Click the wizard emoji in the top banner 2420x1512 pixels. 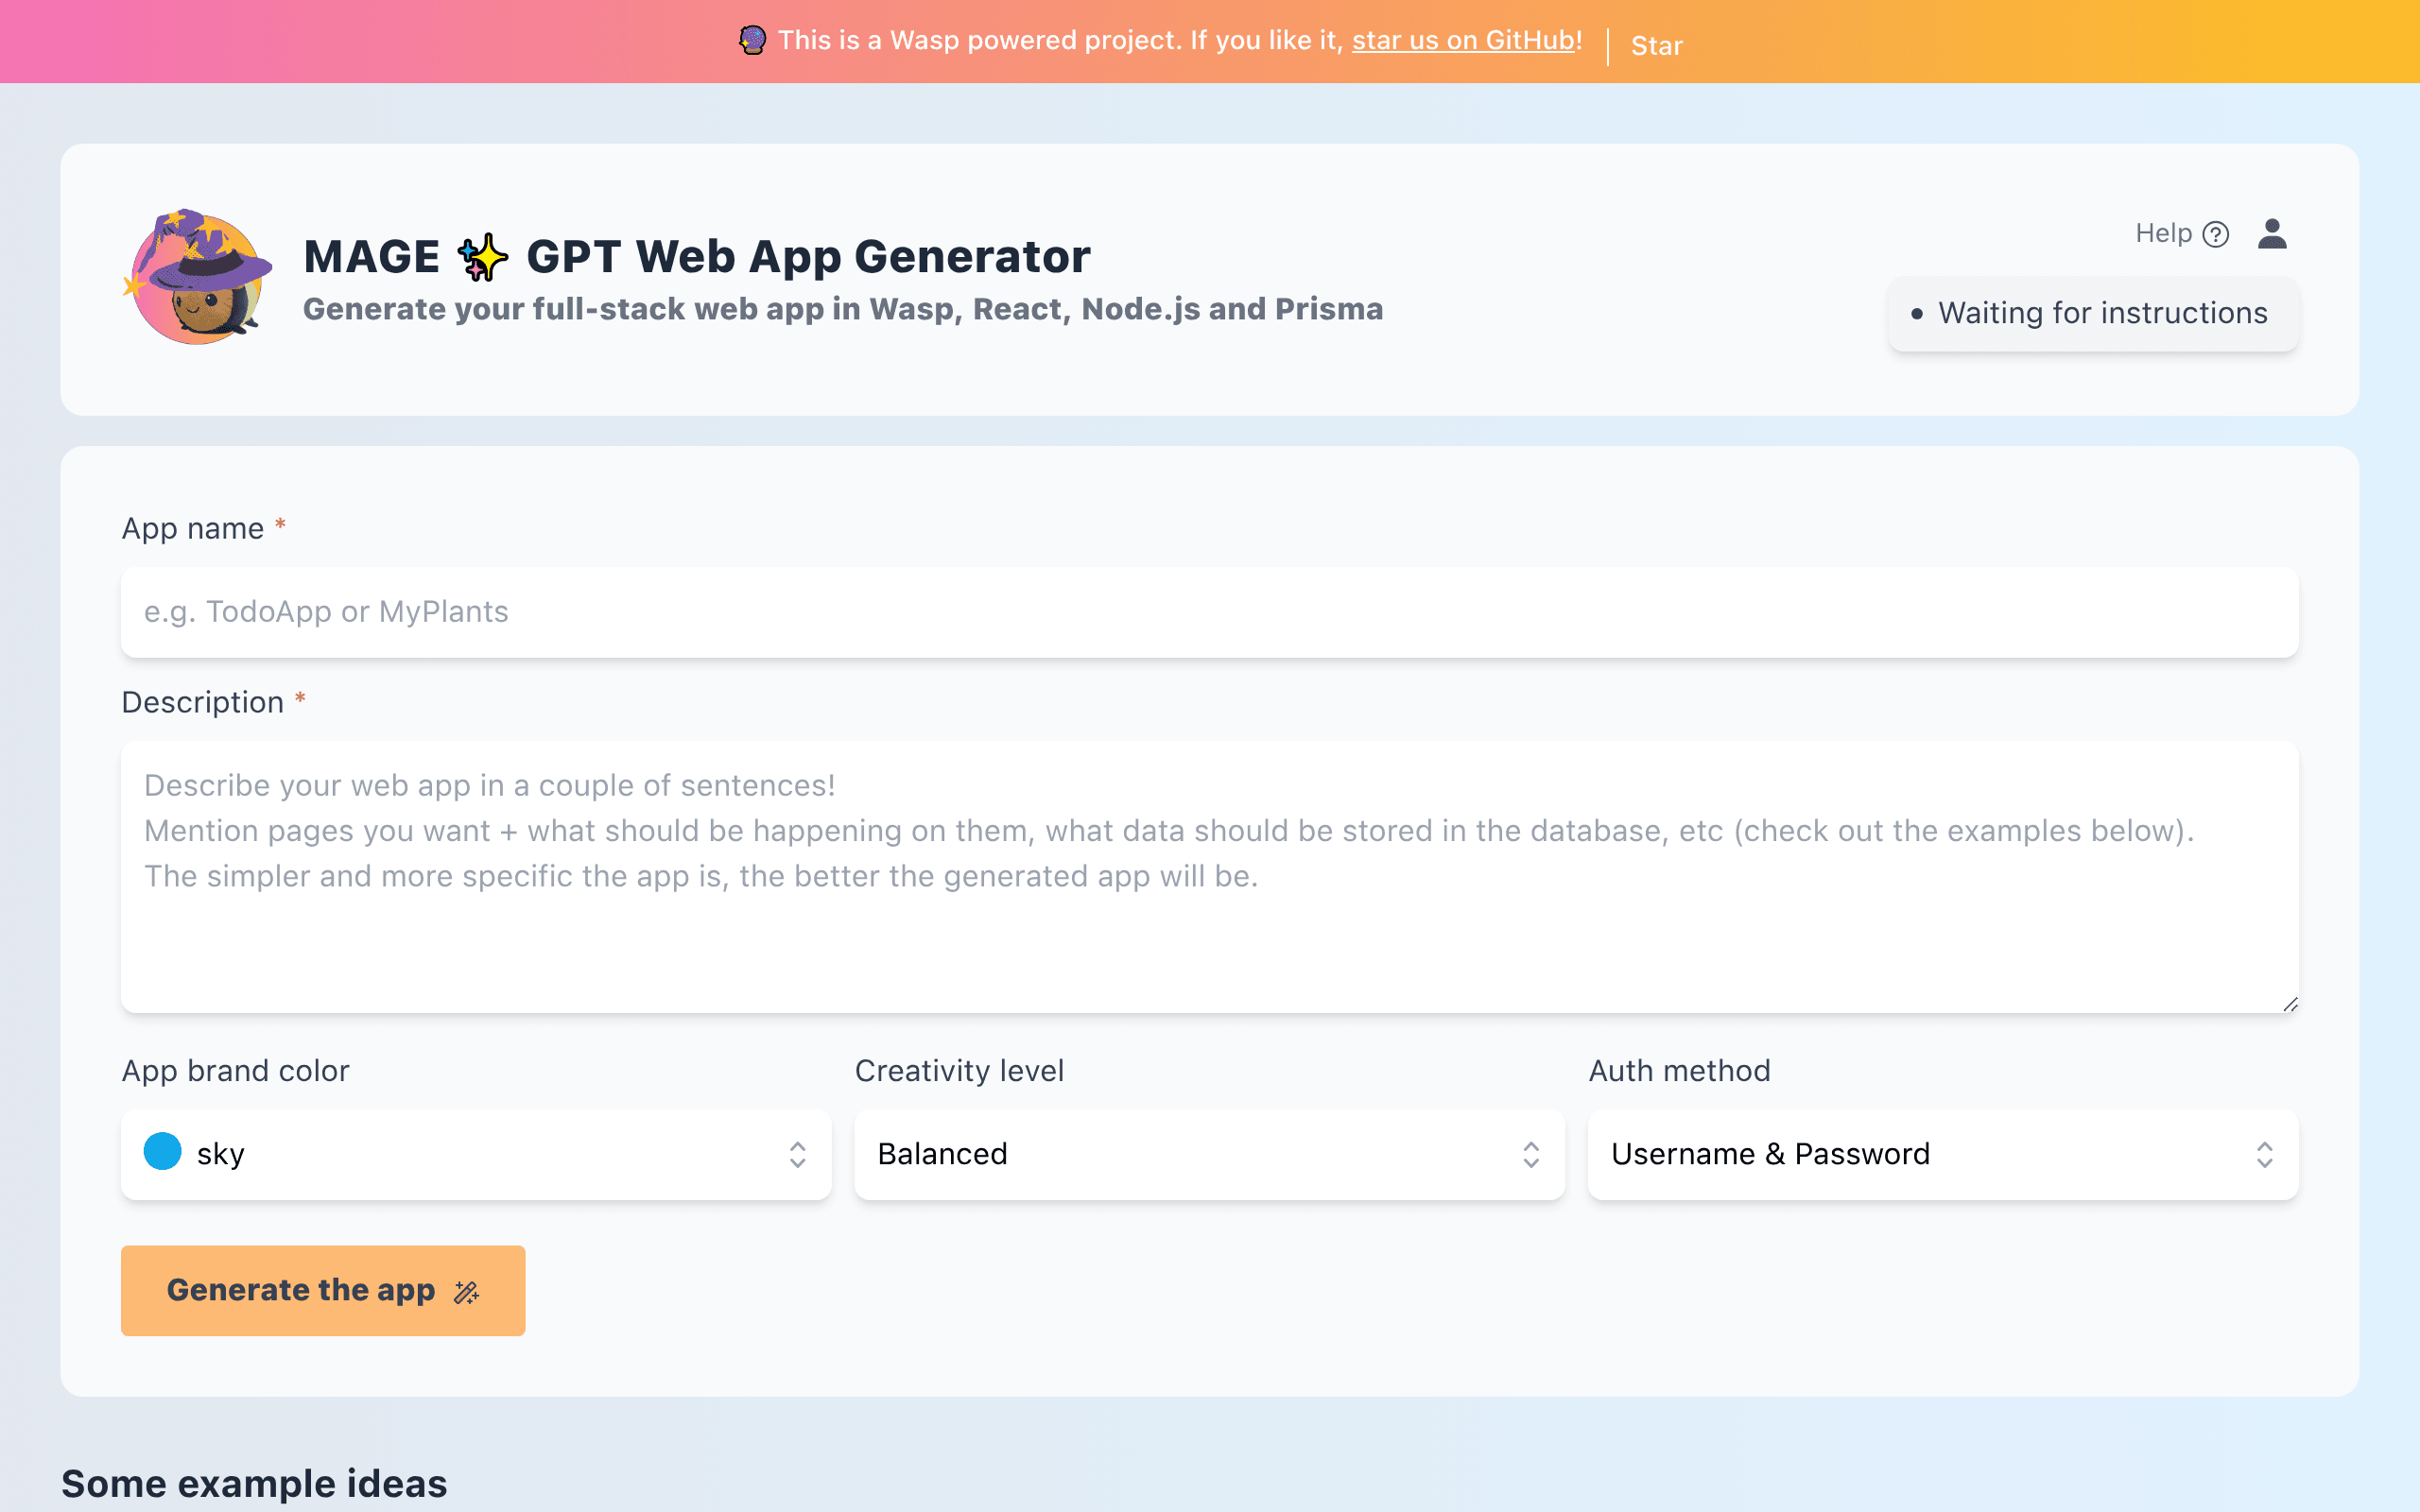[752, 41]
